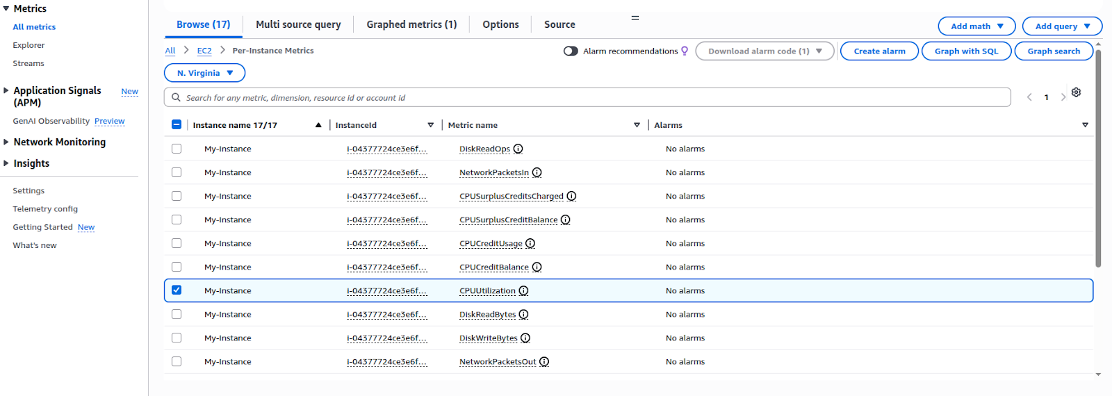This screenshot has height=396, width=1112.
Task: Go to previous results page arrow
Action: (x=1029, y=97)
